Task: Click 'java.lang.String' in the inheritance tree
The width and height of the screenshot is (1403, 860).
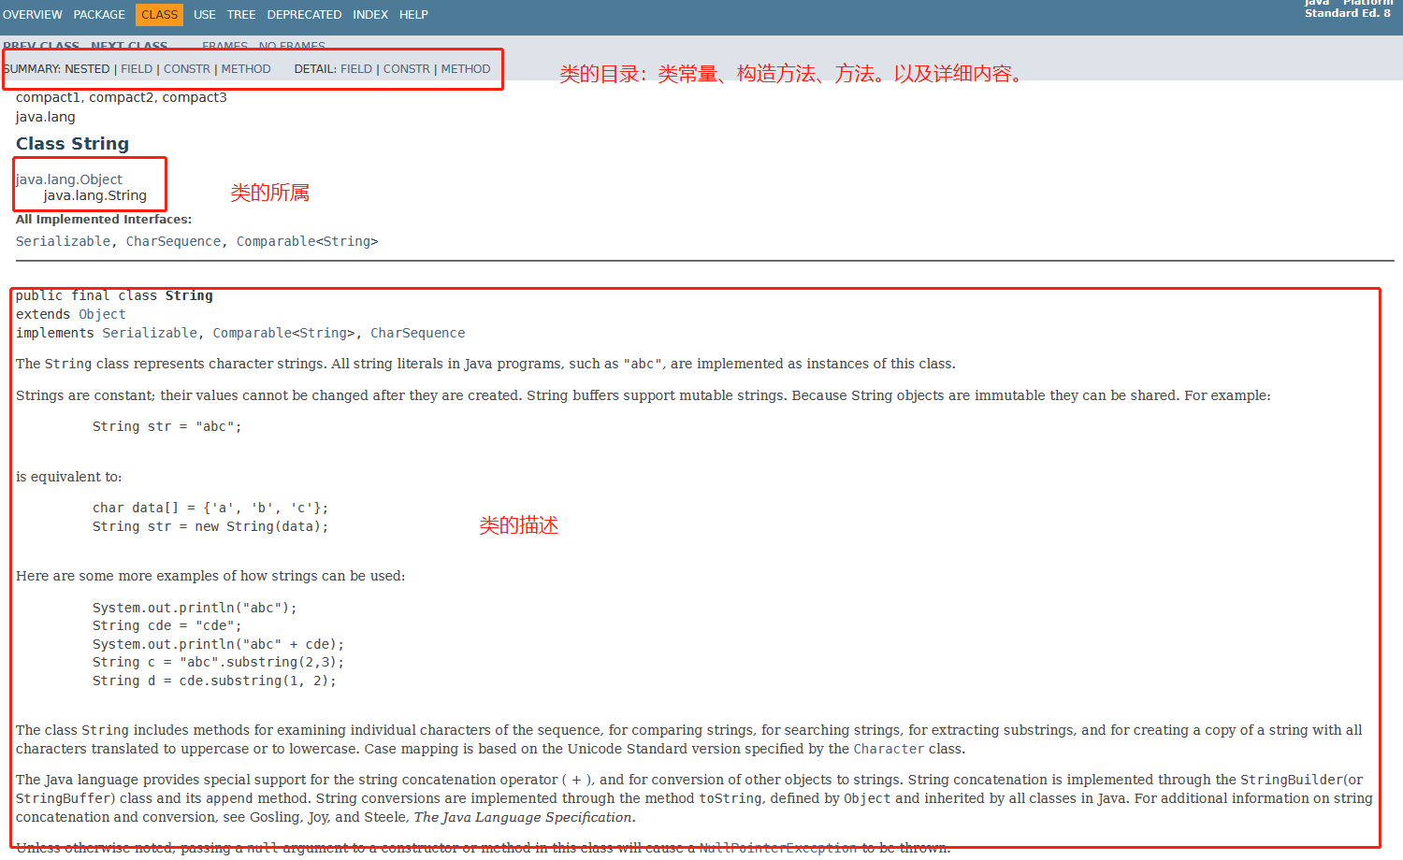Action: coord(94,195)
